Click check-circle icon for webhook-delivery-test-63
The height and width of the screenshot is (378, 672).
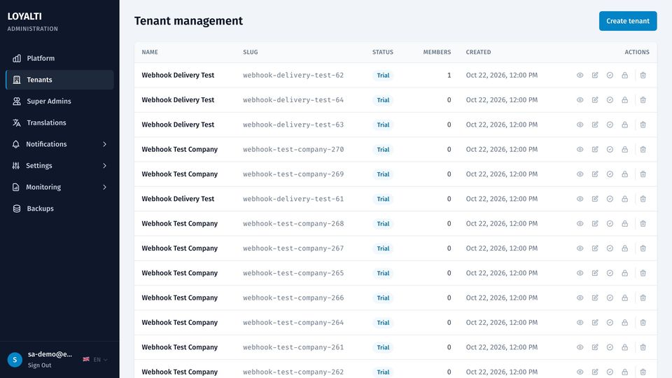pos(610,125)
